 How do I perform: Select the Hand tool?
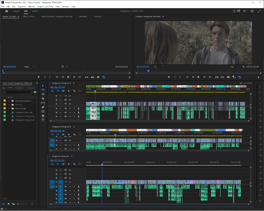[43, 116]
